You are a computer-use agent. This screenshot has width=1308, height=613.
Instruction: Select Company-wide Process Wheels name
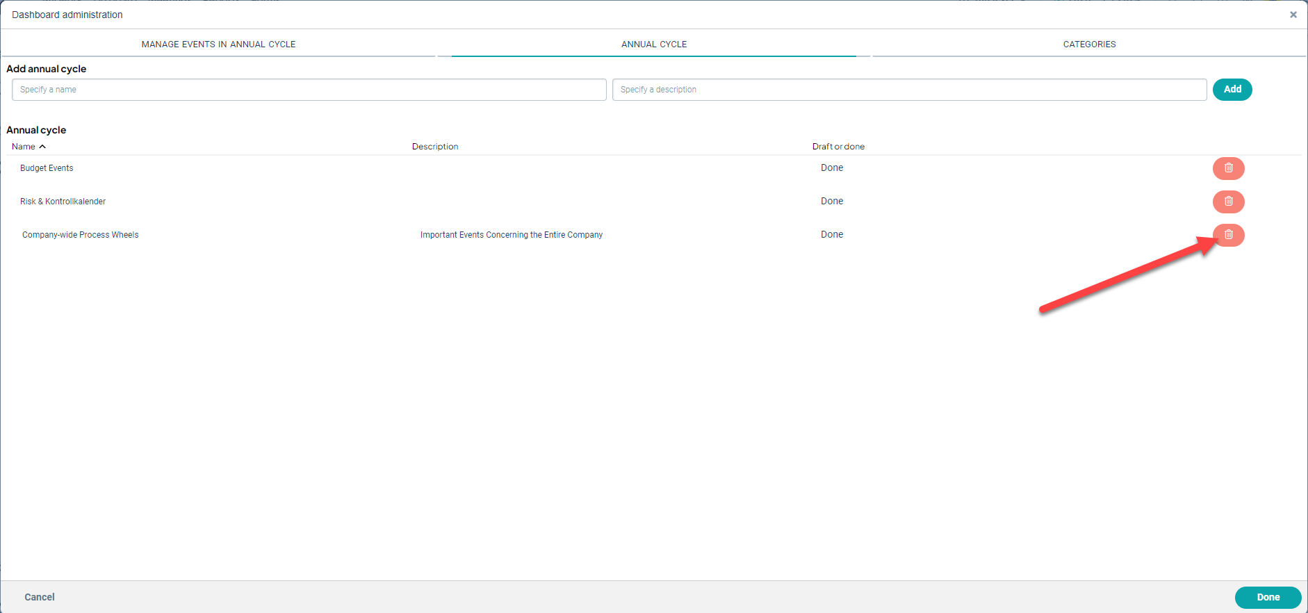(80, 235)
